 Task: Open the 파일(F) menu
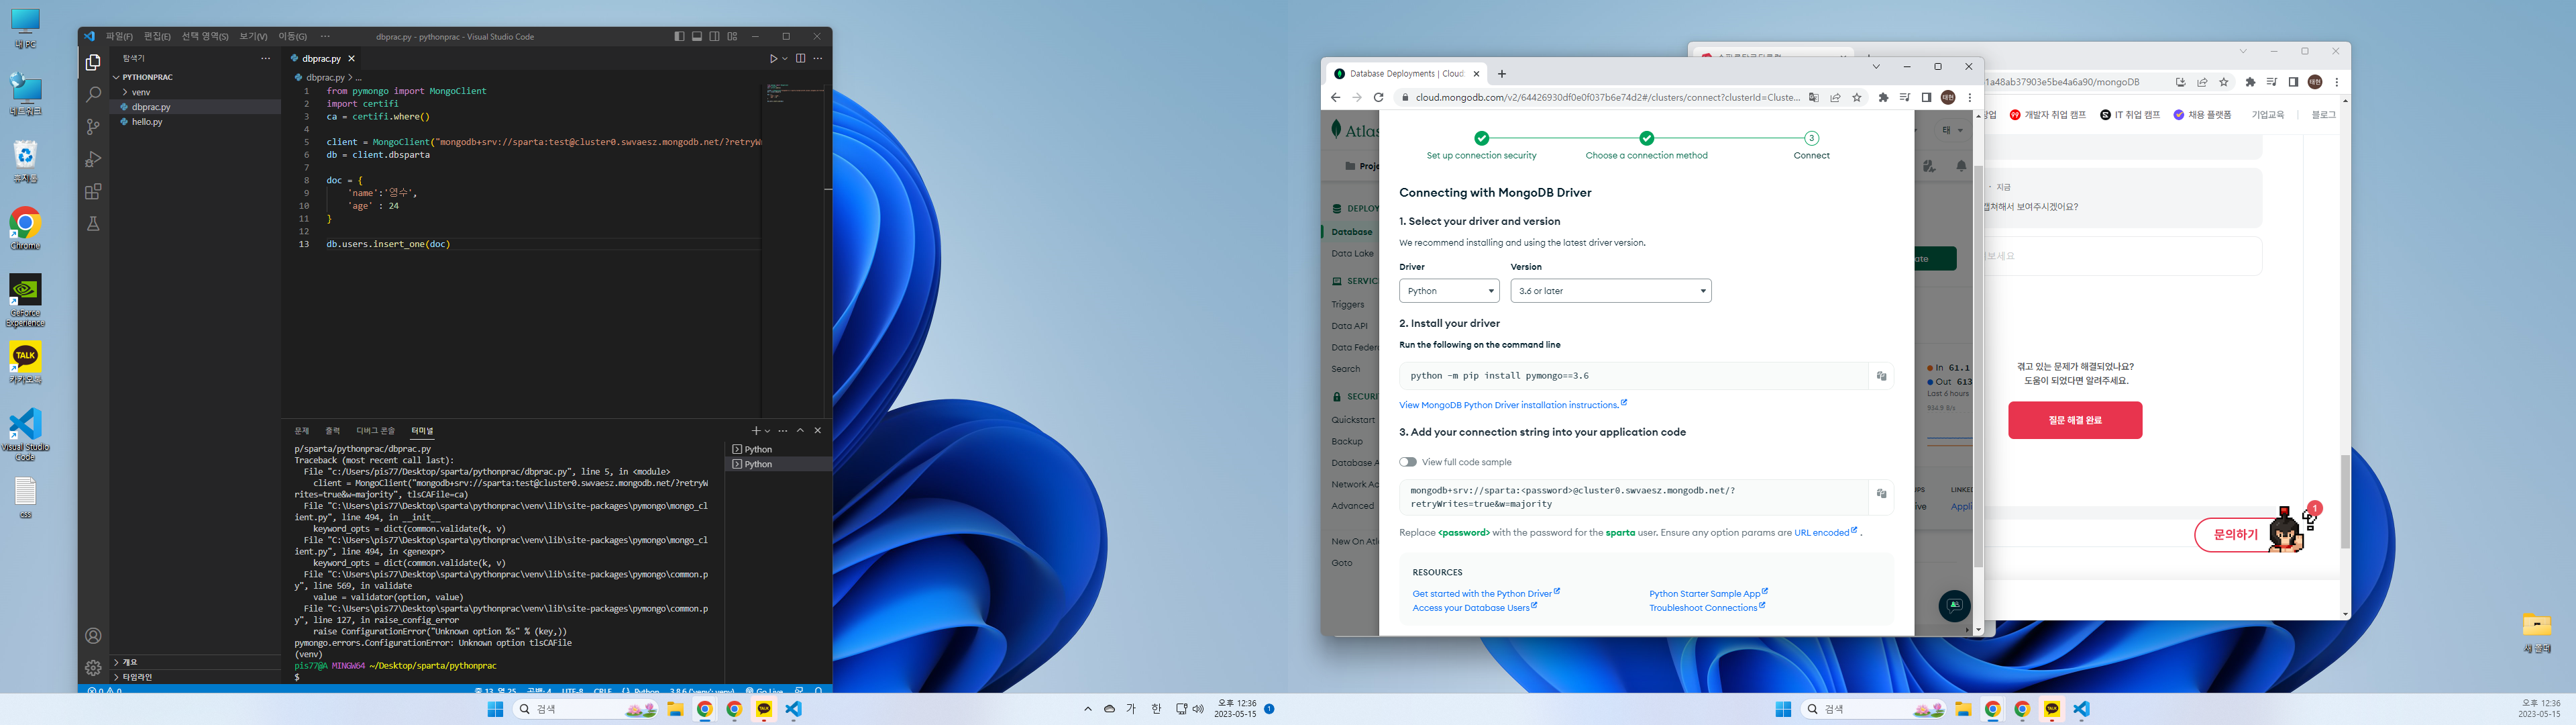click(x=119, y=36)
